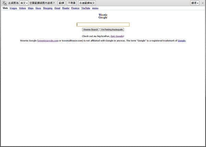Open the Finance link
Image resolution: width=206 pixels, height=147 pixels.
click(x=75, y=8)
